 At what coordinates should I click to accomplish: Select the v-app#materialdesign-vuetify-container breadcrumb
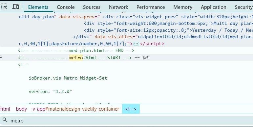(76, 109)
